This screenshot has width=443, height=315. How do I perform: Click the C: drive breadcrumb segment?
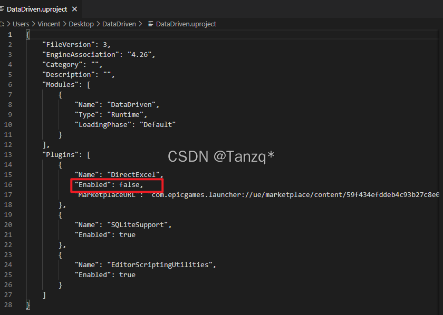tap(2, 24)
